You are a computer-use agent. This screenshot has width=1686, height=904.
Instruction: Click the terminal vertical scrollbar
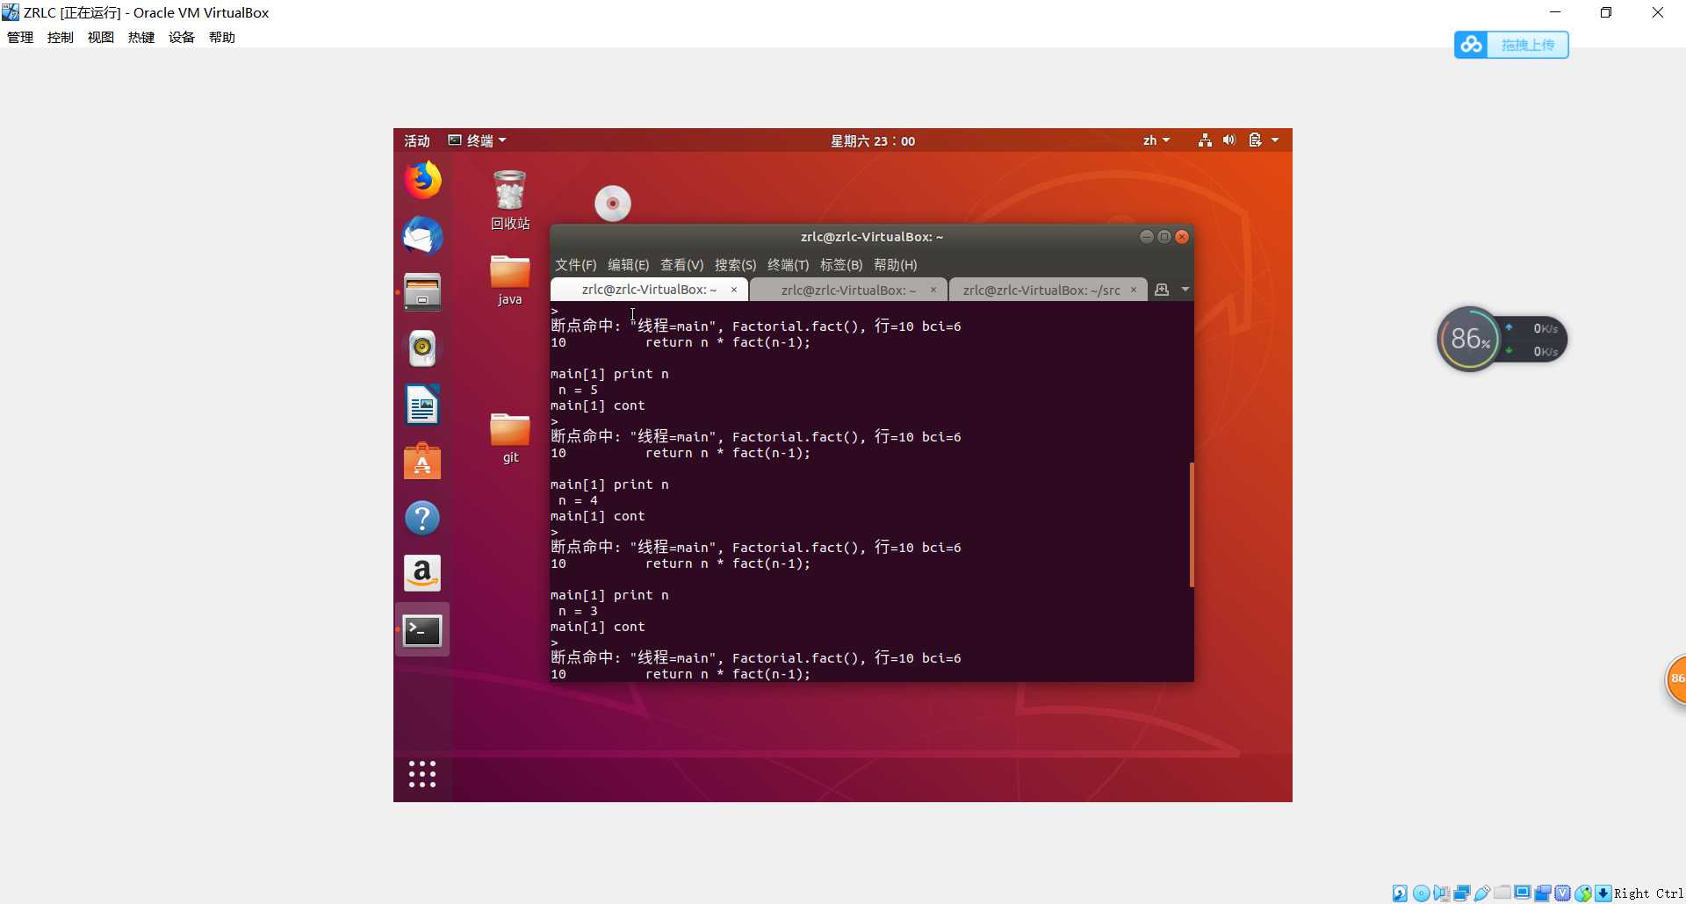coord(1191,524)
